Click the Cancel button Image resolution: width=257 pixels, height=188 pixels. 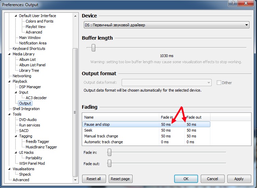pos(212,179)
